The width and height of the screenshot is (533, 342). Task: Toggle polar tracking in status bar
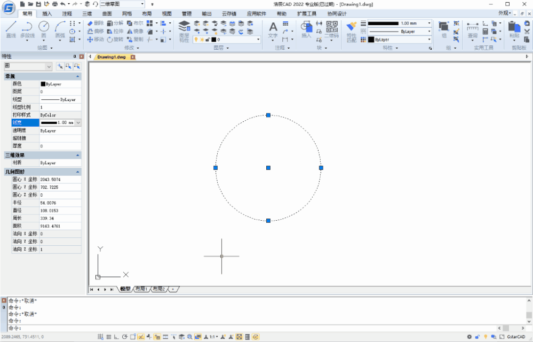pyautogui.click(x=125, y=337)
